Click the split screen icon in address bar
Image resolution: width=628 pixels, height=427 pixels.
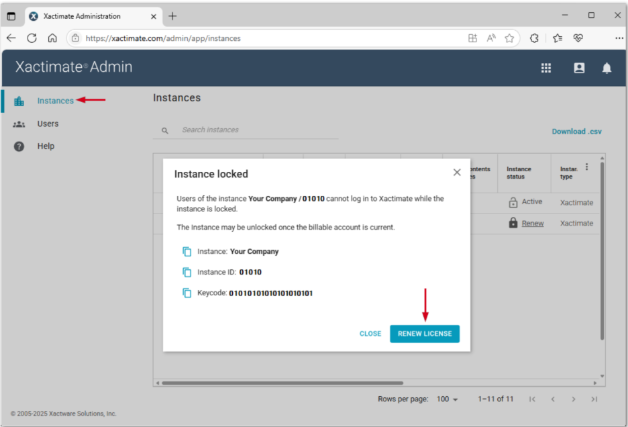tap(472, 38)
